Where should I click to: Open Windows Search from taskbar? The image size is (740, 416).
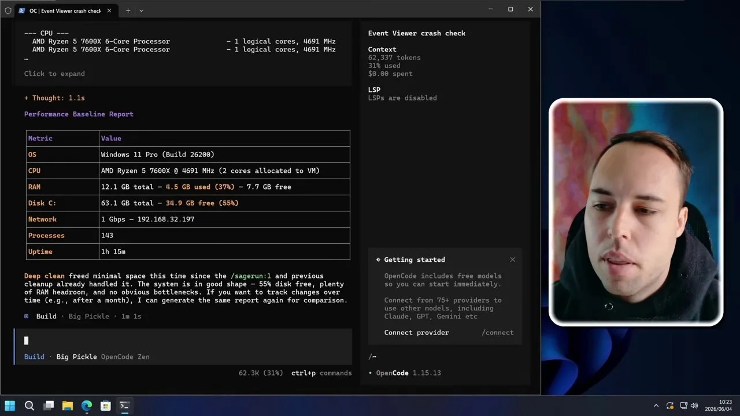pyautogui.click(x=29, y=406)
